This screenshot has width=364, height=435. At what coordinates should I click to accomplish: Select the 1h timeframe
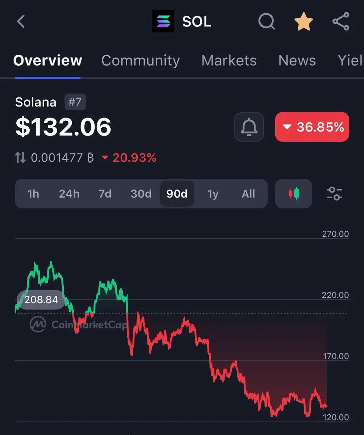(x=33, y=194)
